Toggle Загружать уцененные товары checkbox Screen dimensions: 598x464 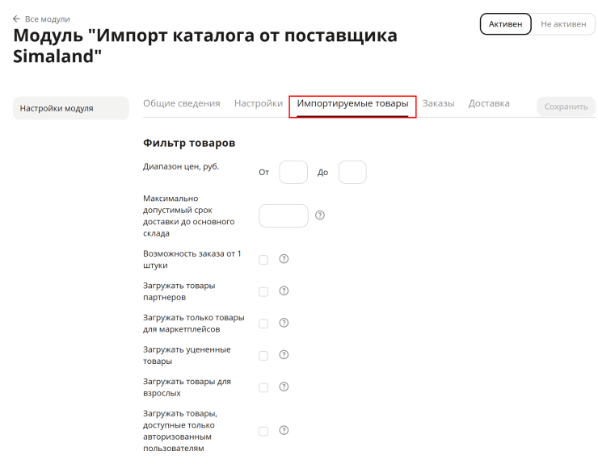(x=263, y=356)
